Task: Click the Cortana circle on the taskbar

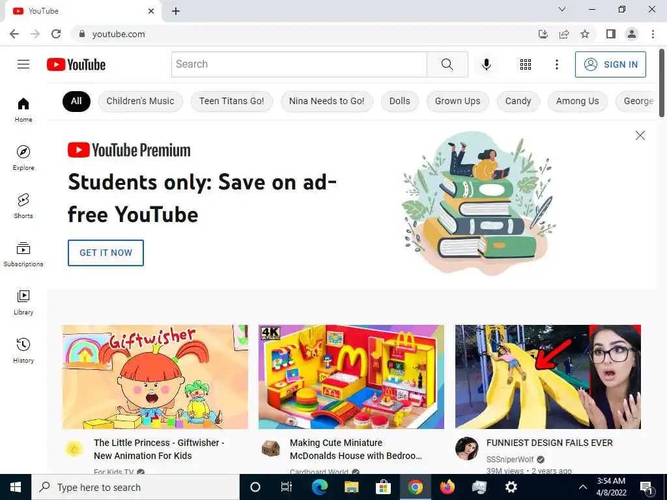Action: (255, 487)
